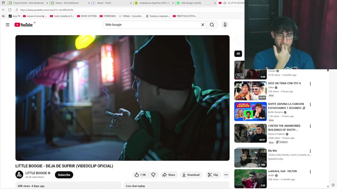
Task: Click Zazza el italiano channel name
Action: click(x=276, y=134)
